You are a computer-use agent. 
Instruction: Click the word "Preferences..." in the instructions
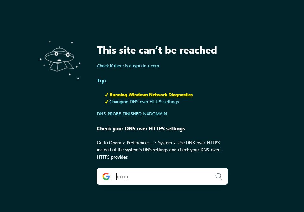point(140,143)
